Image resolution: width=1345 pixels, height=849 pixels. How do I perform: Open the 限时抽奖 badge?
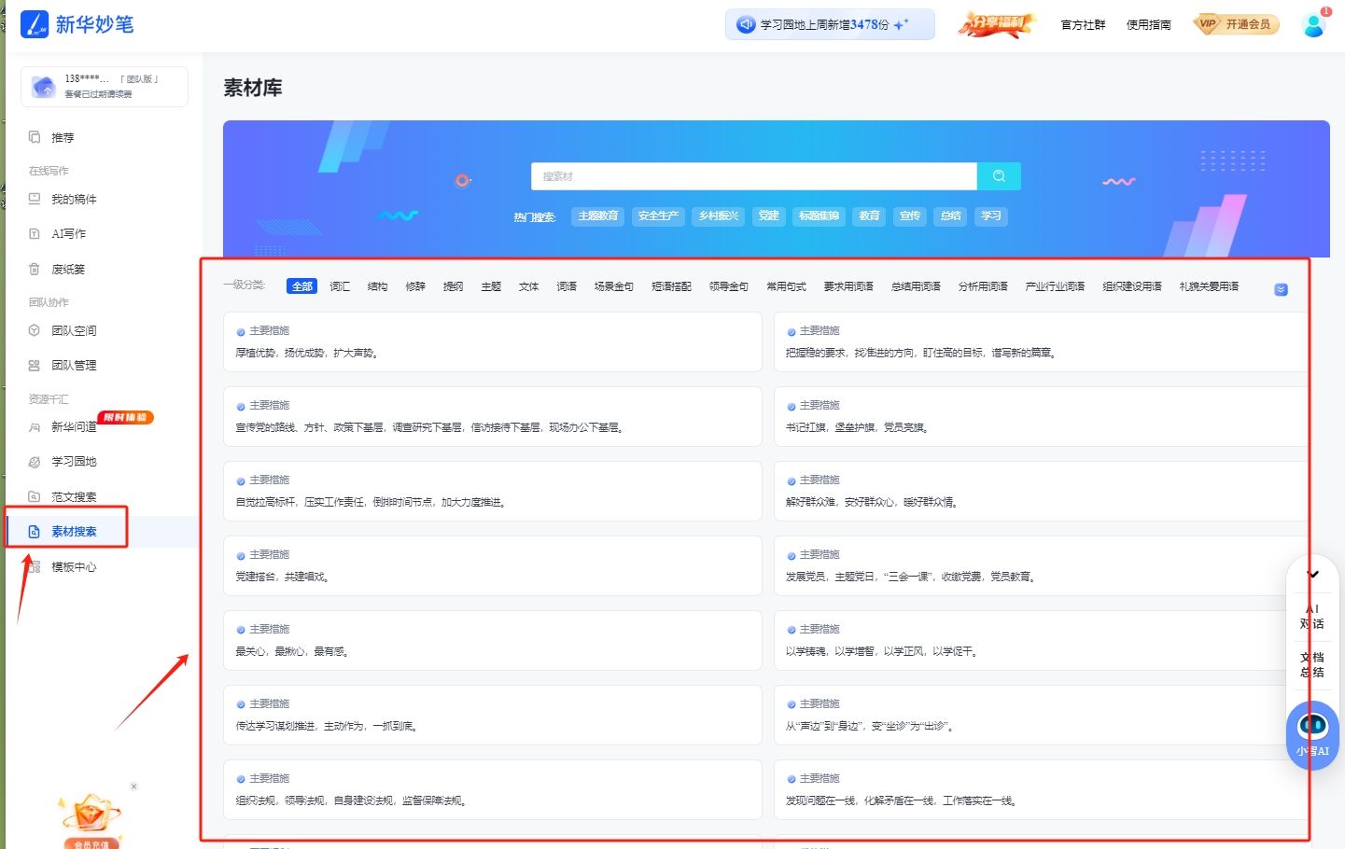point(125,417)
